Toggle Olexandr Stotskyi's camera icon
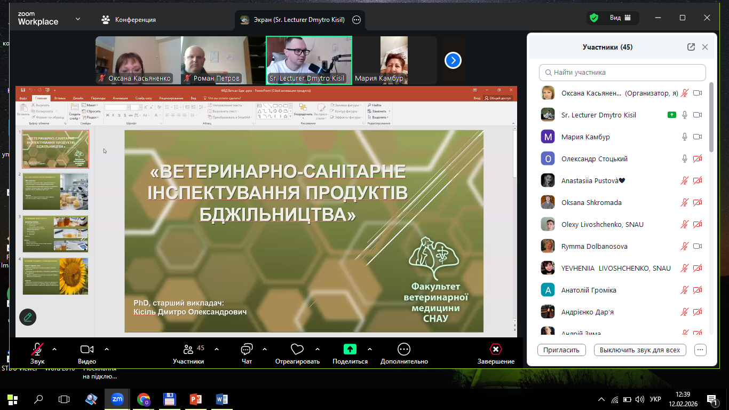The image size is (729, 410). coord(697,159)
